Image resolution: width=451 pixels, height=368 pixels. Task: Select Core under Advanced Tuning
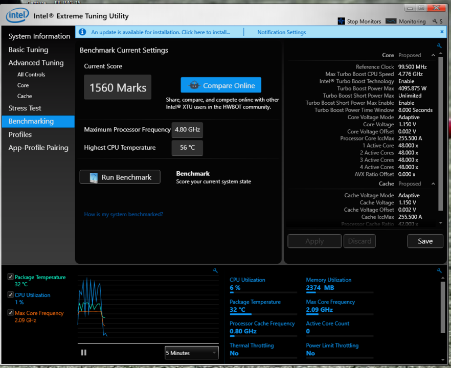(23, 85)
